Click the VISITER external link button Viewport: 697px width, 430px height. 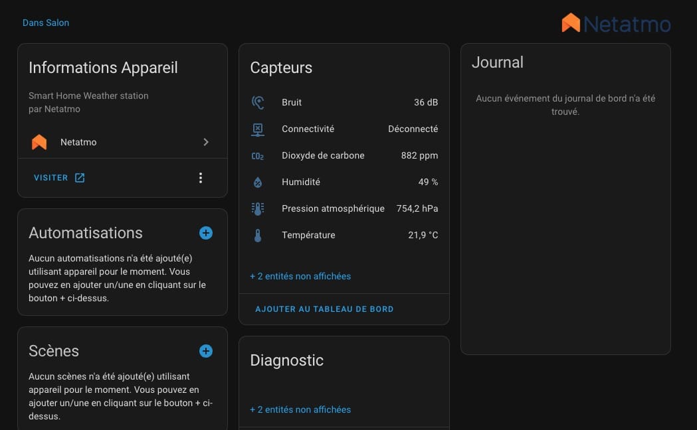tap(59, 178)
